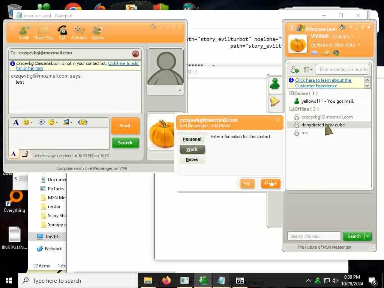Open the MSN Today globe icon
The height and width of the screenshot is (288, 384).
coord(336,53)
